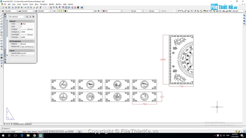The height and width of the screenshot is (138, 246).
Task: Toggle OTRACK in status bar
Action: tap(52, 132)
